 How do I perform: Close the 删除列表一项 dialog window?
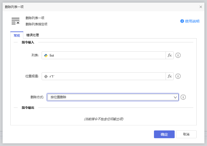(201, 7)
